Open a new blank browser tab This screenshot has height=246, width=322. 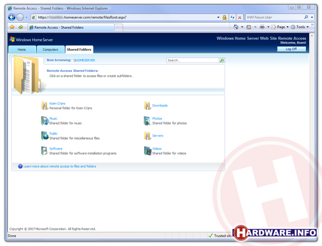(118, 27)
